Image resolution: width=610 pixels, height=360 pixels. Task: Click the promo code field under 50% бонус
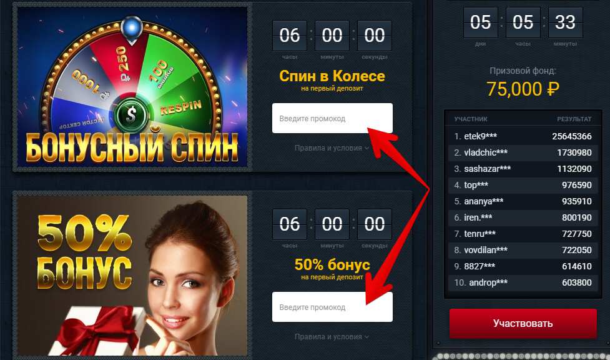pyautogui.click(x=332, y=307)
